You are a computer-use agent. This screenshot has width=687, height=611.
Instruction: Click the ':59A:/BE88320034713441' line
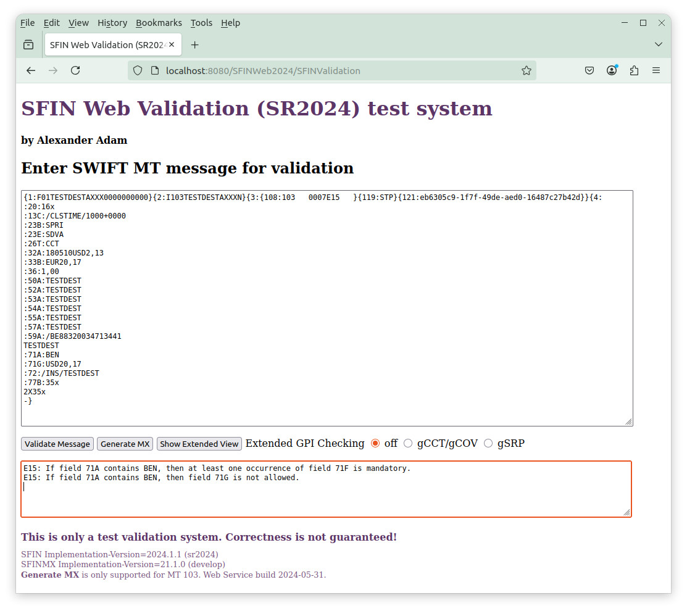pyautogui.click(x=73, y=336)
